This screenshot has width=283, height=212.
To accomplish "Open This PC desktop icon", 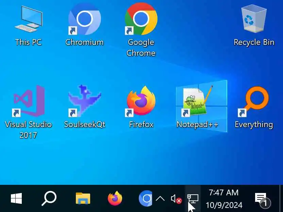I will (28, 25).
